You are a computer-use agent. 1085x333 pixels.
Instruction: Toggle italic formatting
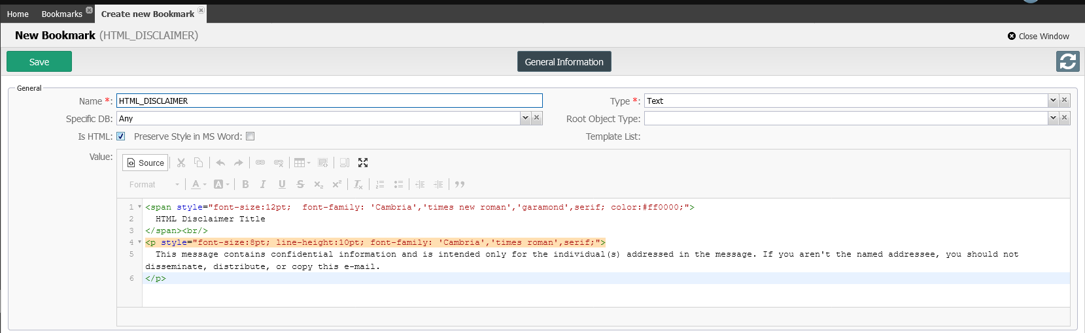tap(263, 185)
